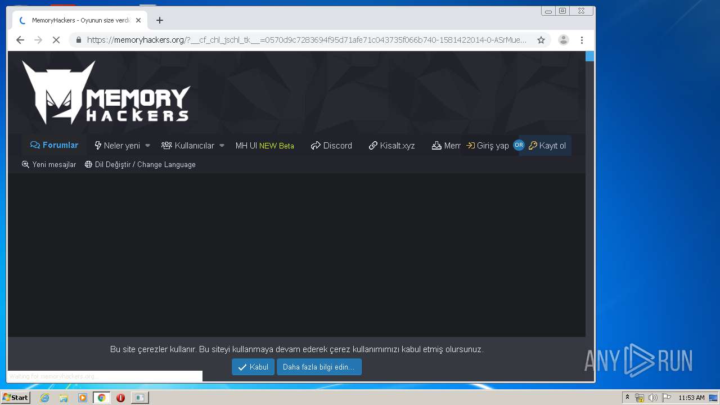Click the MemoryHackers logo
720x405 pixels.
[106, 92]
